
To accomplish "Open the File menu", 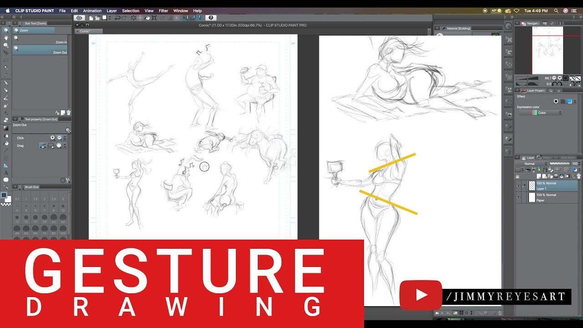I will [62, 10].
